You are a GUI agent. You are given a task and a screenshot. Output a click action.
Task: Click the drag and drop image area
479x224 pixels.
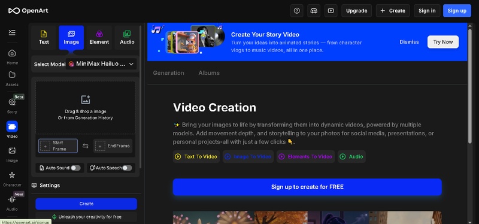tap(86, 108)
